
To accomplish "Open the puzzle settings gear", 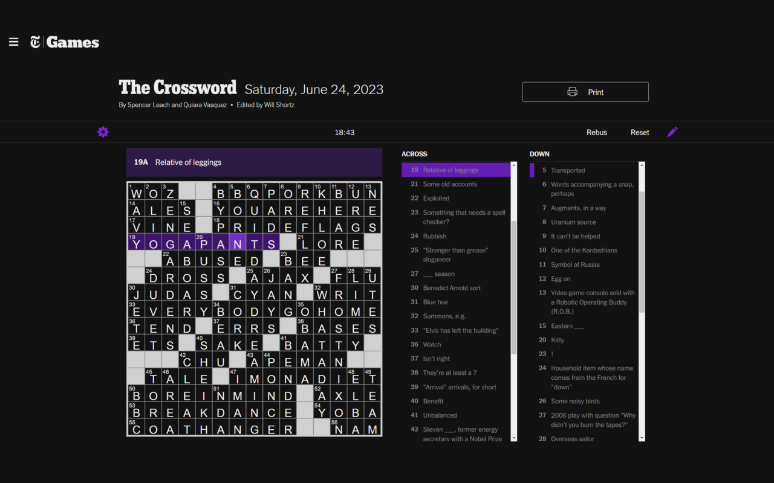I will [x=103, y=132].
